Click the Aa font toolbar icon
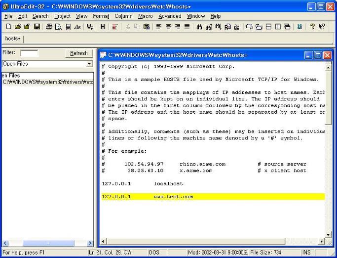Viewport: 337px width, 258px height. (x=77, y=27)
